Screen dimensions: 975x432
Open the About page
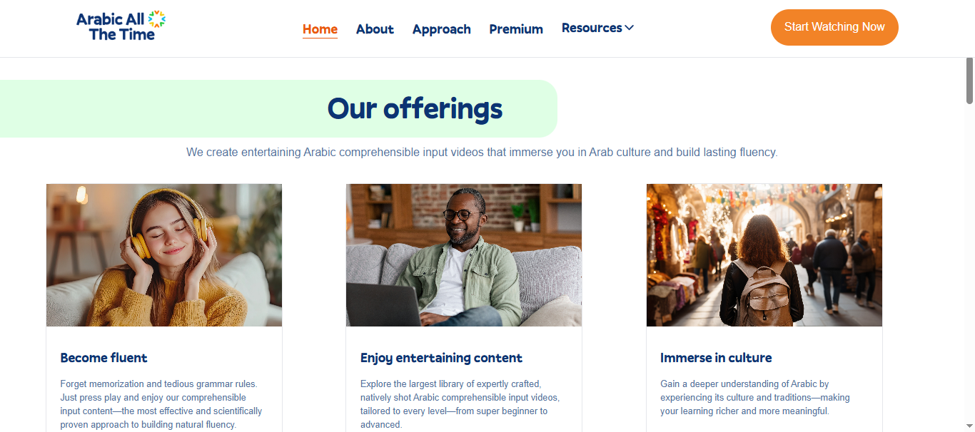[x=375, y=29]
